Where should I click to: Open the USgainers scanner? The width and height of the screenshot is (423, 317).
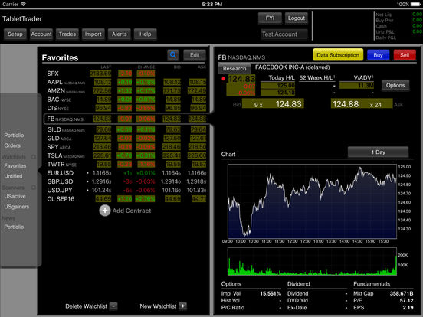click(16, 207)
